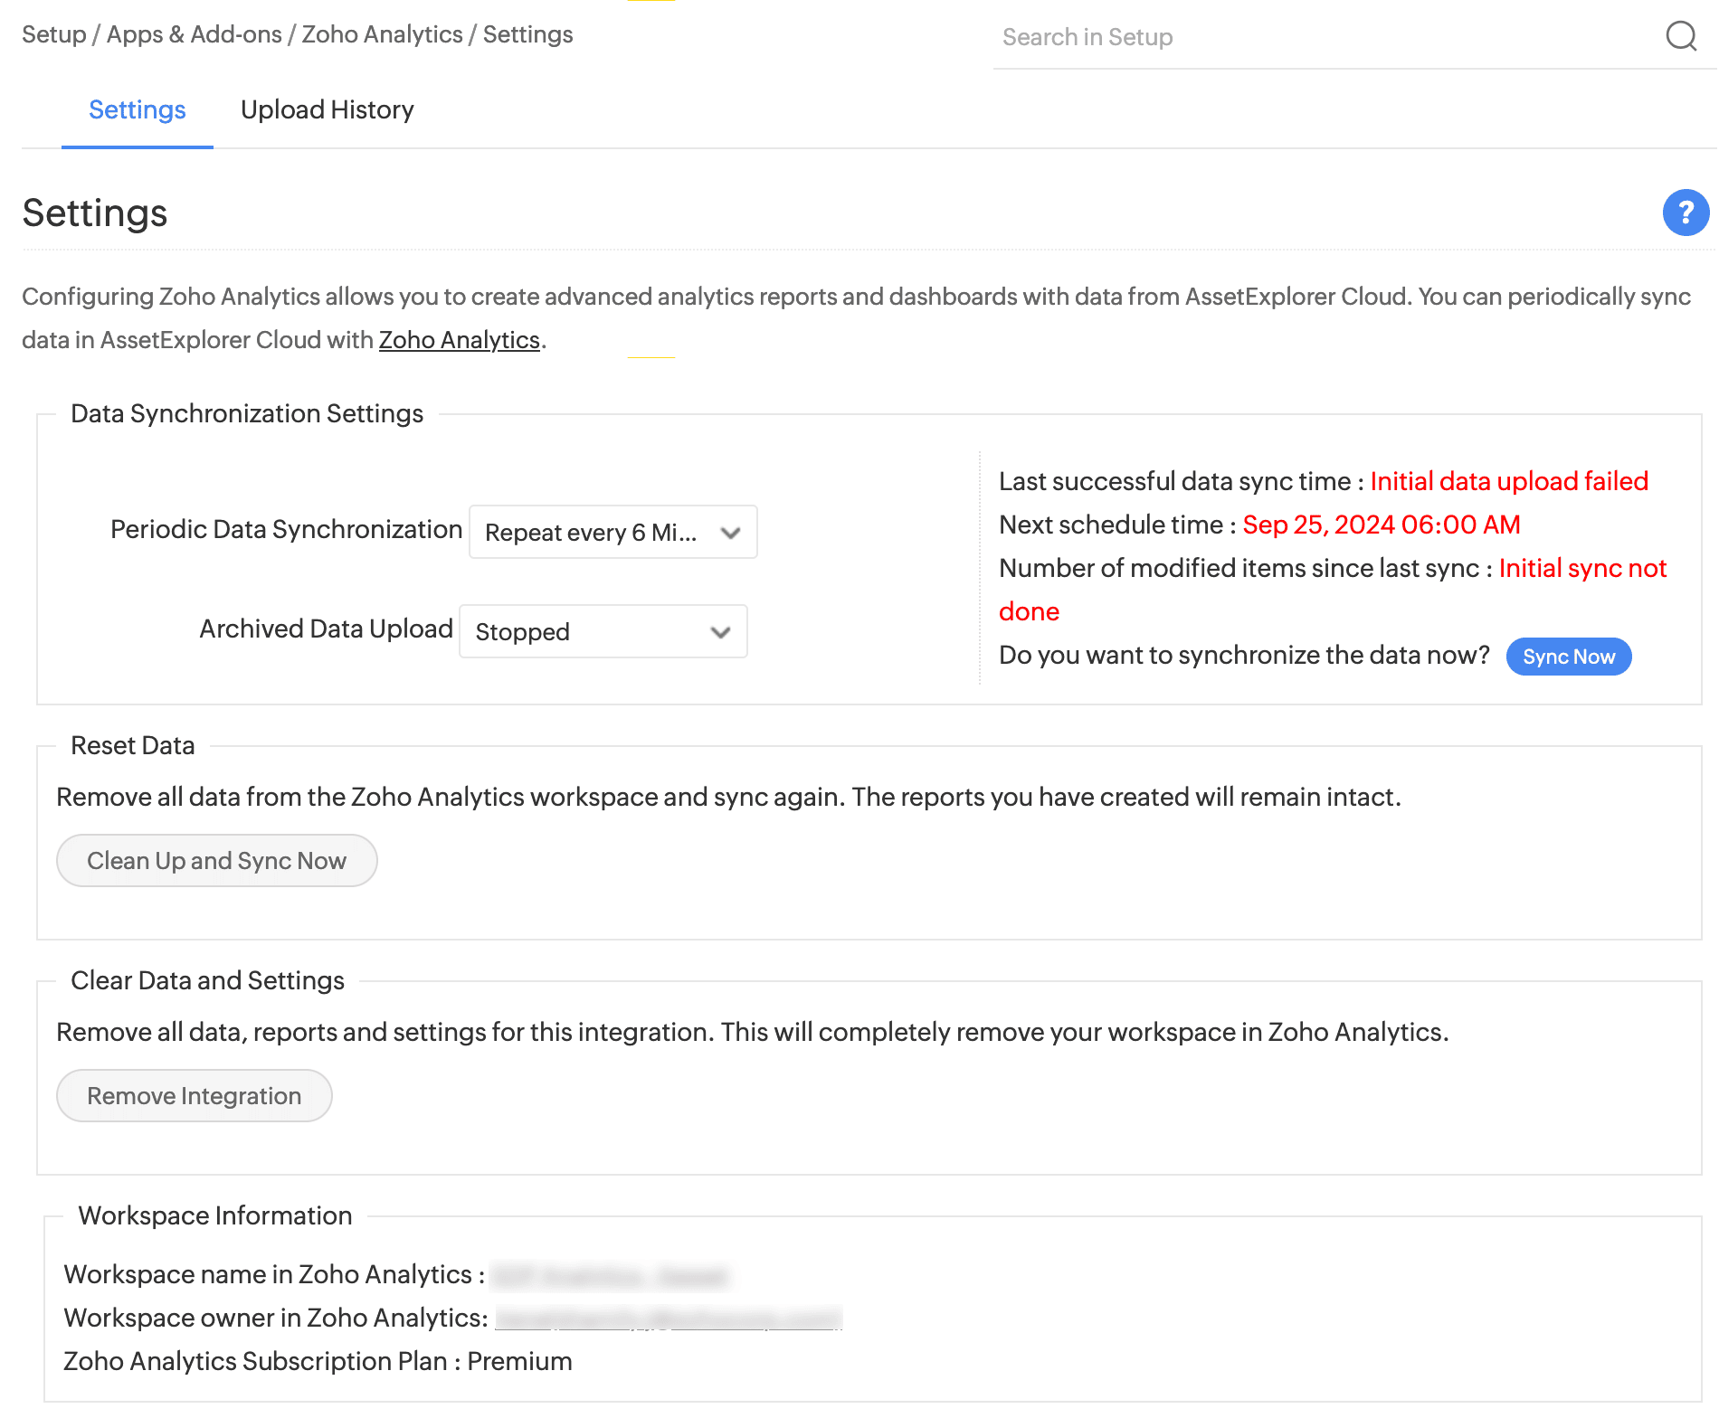Click the Next schedule time date text

(1381, 525)
